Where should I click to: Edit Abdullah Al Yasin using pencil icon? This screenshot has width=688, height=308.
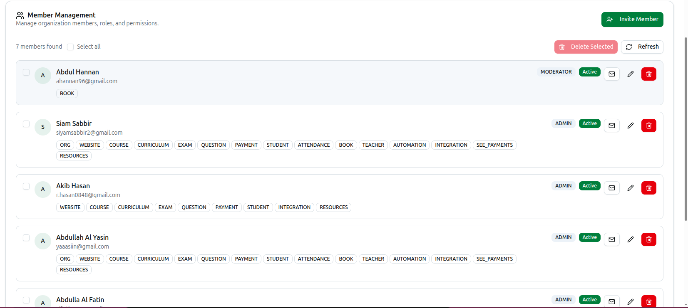[x=631, y=239]
